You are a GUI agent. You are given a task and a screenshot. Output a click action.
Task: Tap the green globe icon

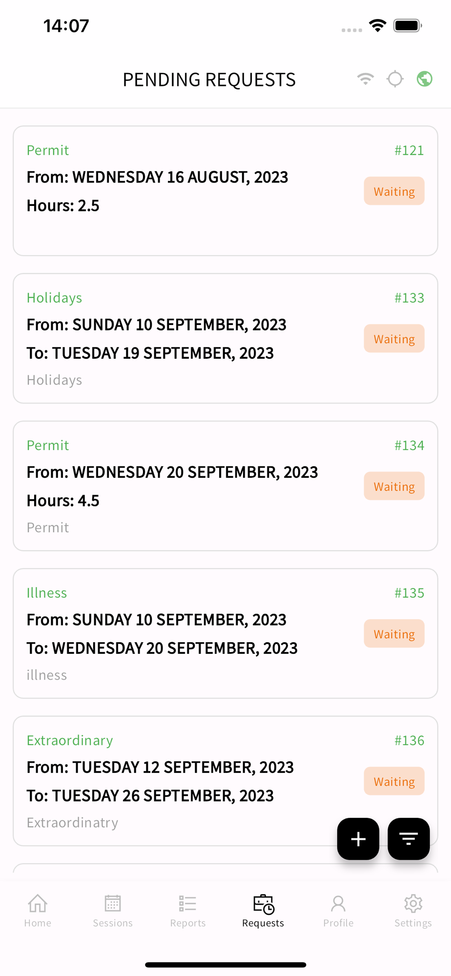[x=424, y=79]
